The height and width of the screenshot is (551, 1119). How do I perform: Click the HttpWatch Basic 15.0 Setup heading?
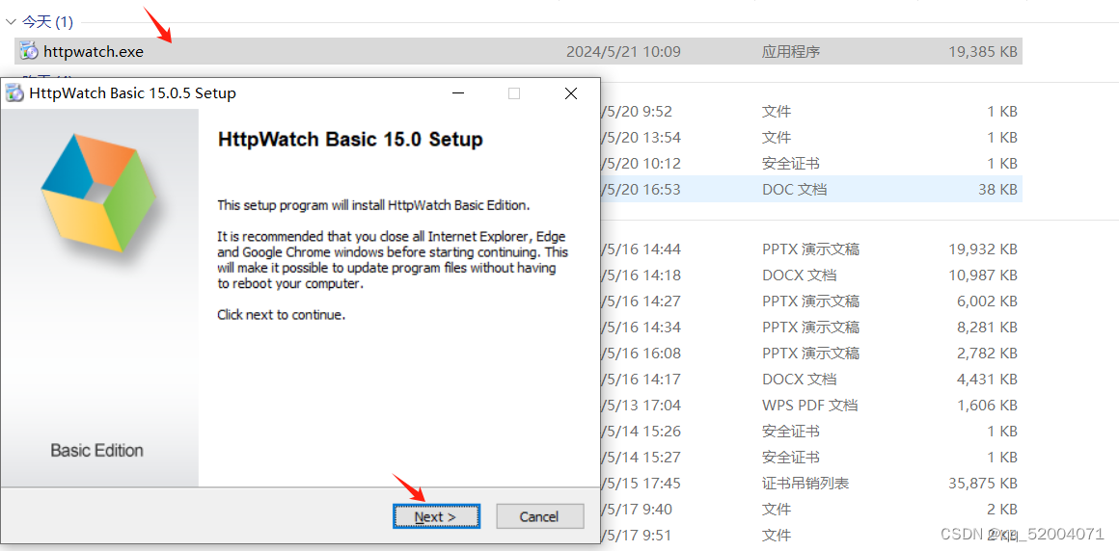click(x=349, y=139)
